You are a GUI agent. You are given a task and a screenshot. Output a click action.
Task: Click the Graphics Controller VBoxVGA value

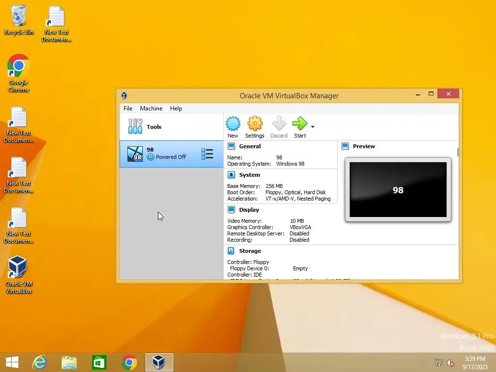300,227
